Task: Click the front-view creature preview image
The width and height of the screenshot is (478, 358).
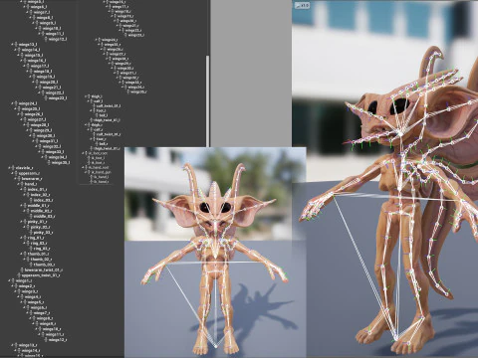Action: pos(215,253)
